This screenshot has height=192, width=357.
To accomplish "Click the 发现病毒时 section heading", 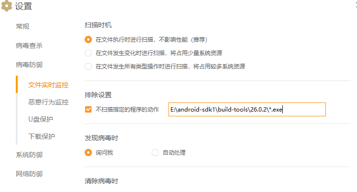I will (x=101, y=138).
